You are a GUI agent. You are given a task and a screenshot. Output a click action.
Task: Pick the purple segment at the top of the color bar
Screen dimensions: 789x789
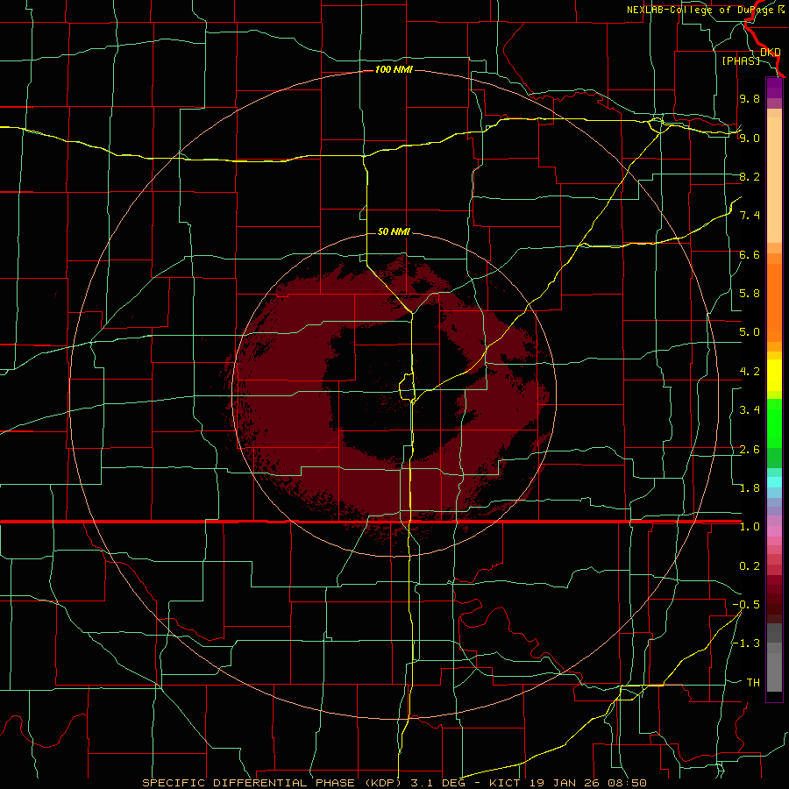pos(774,88)
